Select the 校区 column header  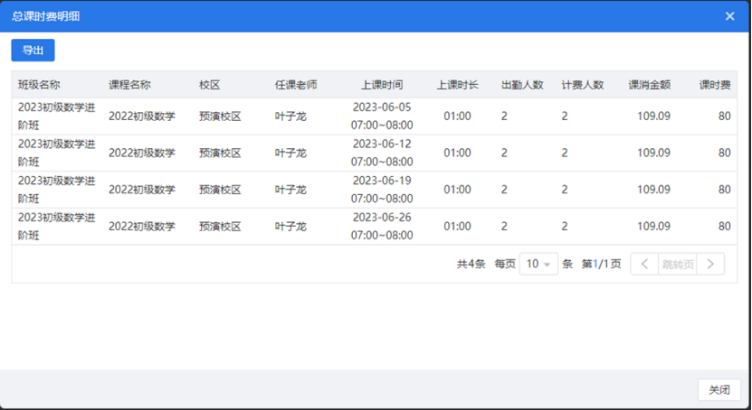(209, 85)
